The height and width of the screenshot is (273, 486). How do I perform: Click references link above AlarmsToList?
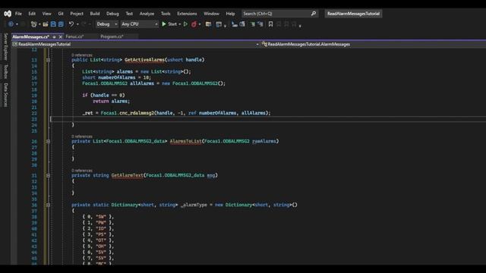coord(82,136)
